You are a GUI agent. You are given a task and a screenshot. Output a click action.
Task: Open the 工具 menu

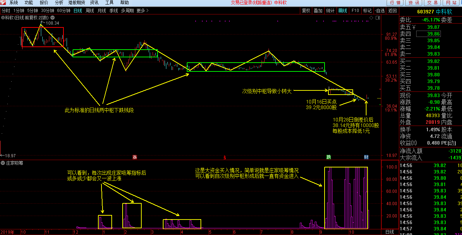pyautogui.click(x=109, y=3)
